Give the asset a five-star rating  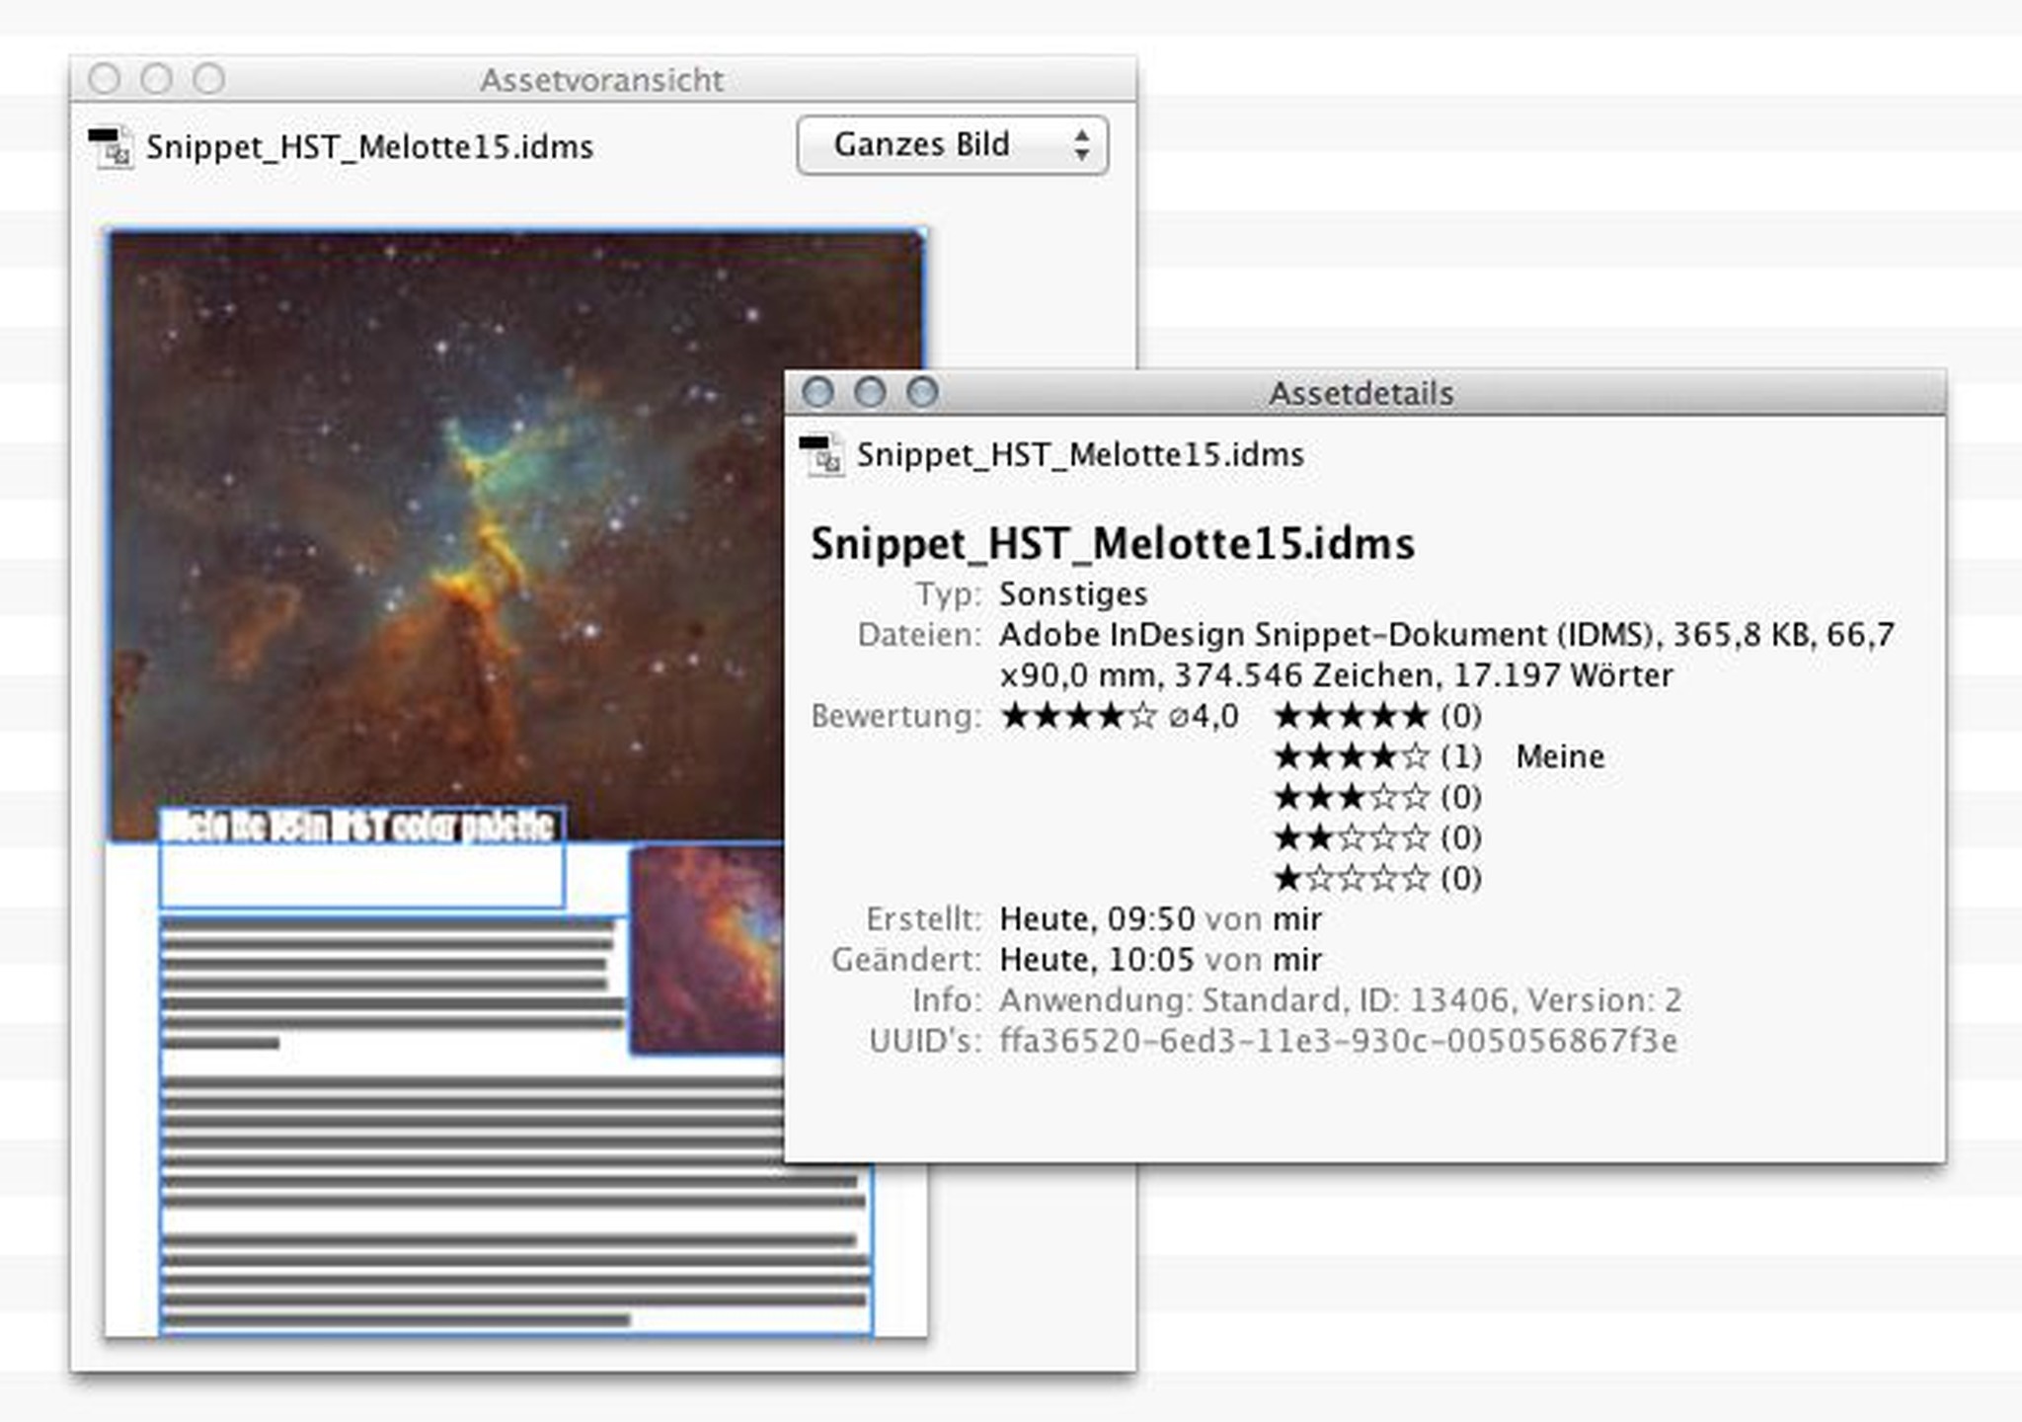pos(1353,715)
